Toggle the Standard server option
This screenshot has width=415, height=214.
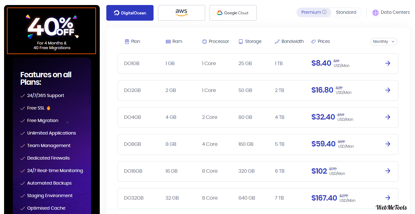[346, 12]
